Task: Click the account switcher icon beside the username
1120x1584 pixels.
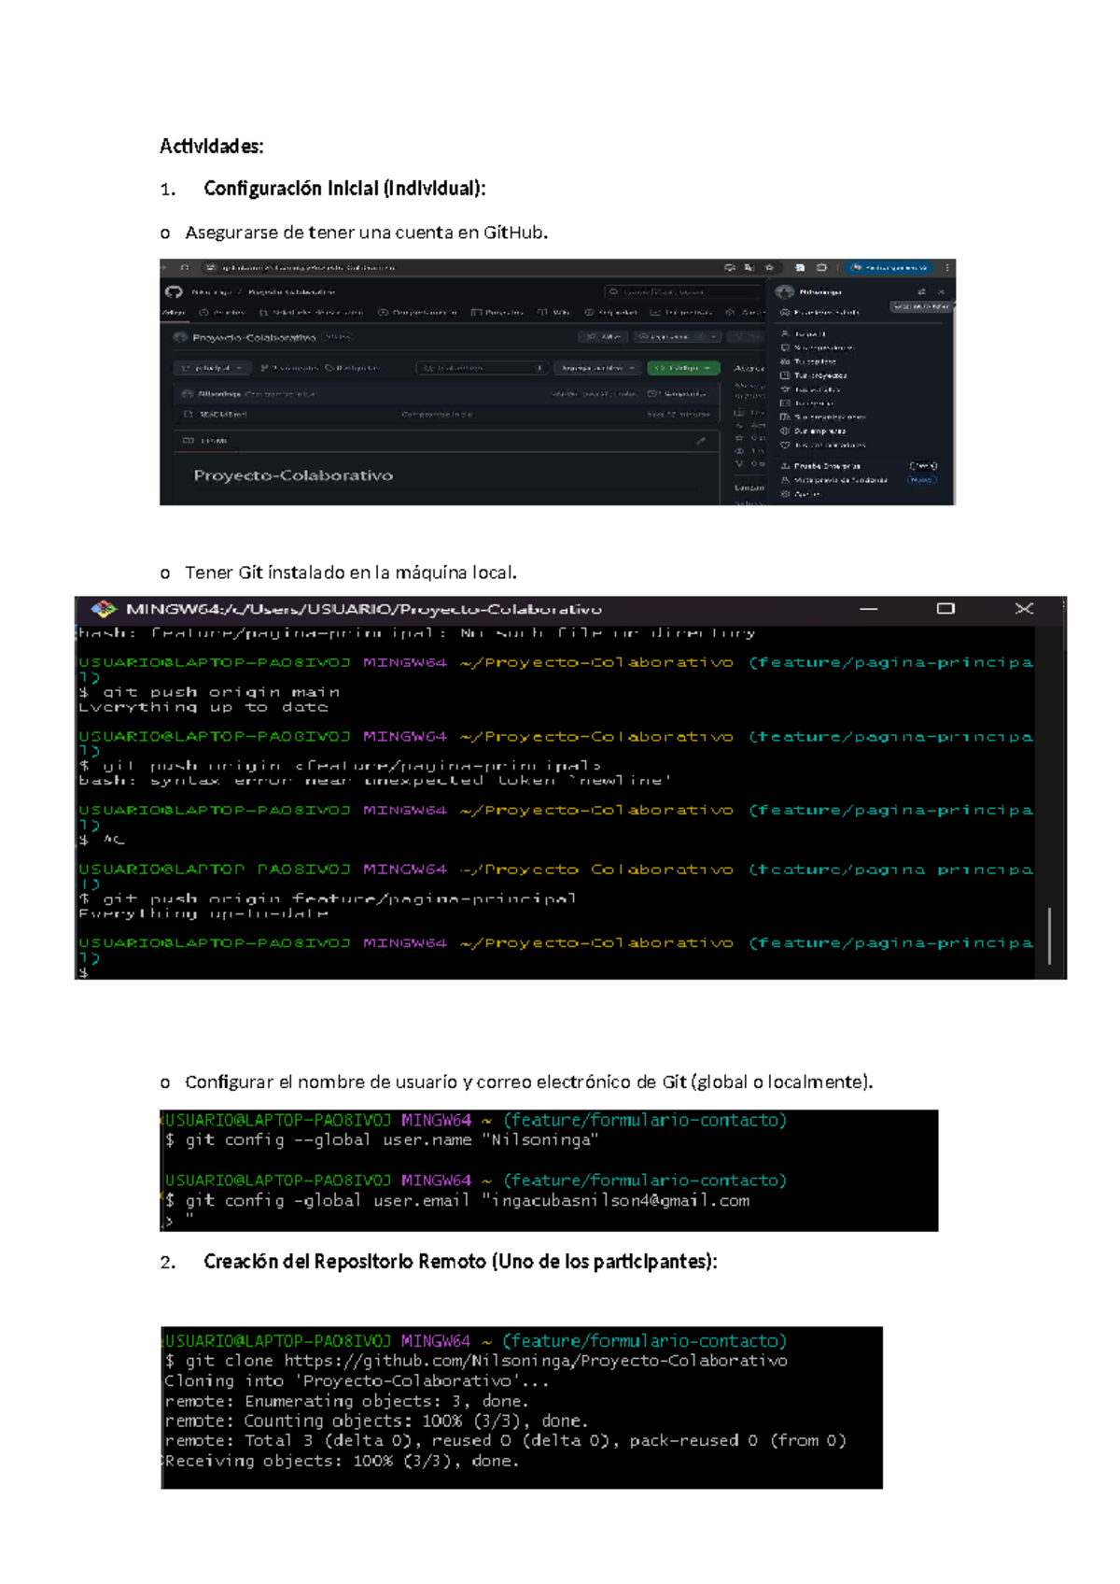Action: 921,292
